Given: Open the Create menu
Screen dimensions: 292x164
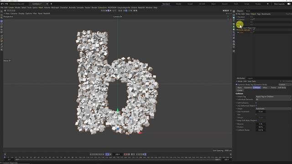Looking at the screenshot, I should point(11,8).
